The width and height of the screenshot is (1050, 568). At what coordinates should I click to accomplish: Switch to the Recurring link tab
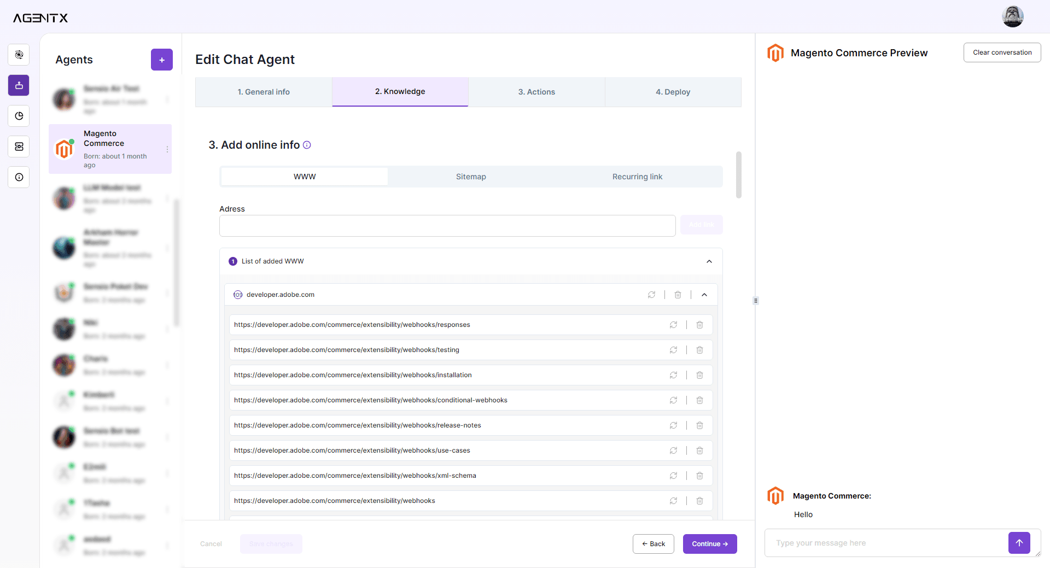pyautogui.click(x=637, y=177)
